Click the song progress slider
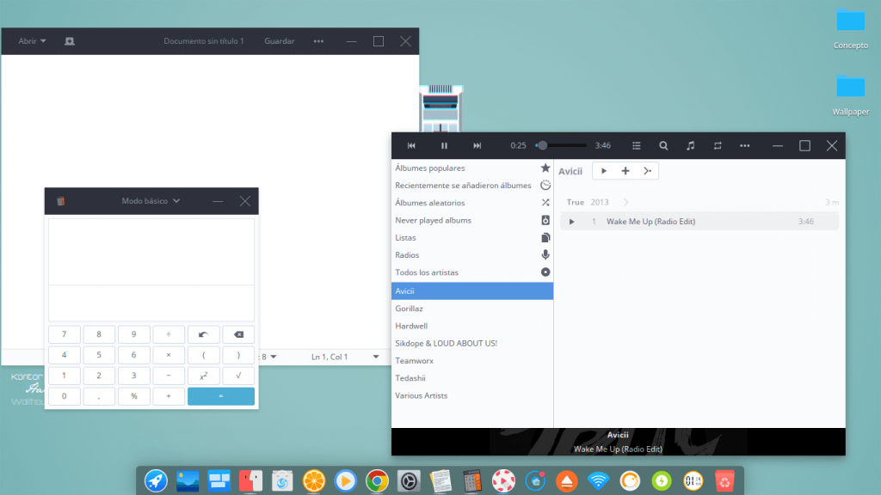881x495 pixels. 562,146
